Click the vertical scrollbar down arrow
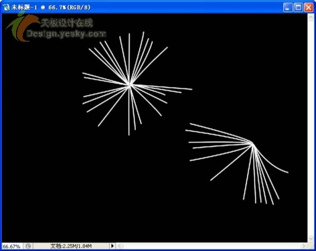This screenshot has height=251, width=316. (x=311, y=239)
